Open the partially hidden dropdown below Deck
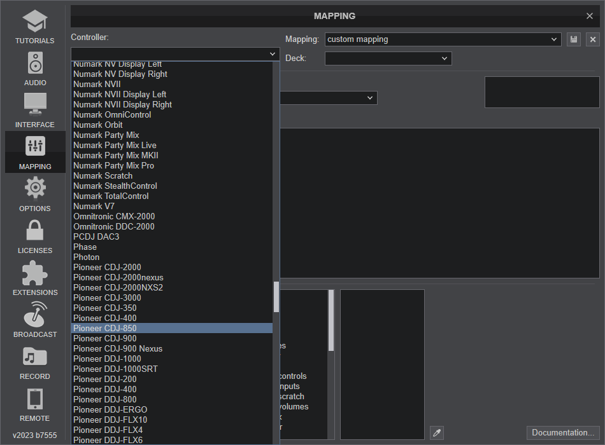 tap(329, 98)
